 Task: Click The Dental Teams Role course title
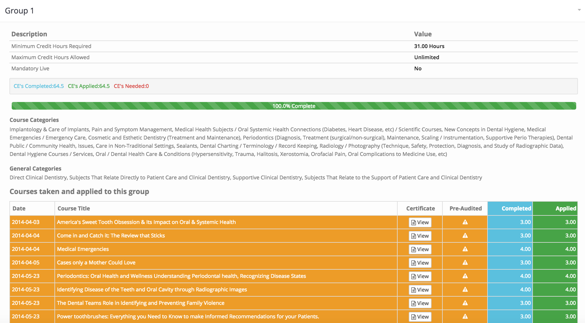click(x=141, y=303)
